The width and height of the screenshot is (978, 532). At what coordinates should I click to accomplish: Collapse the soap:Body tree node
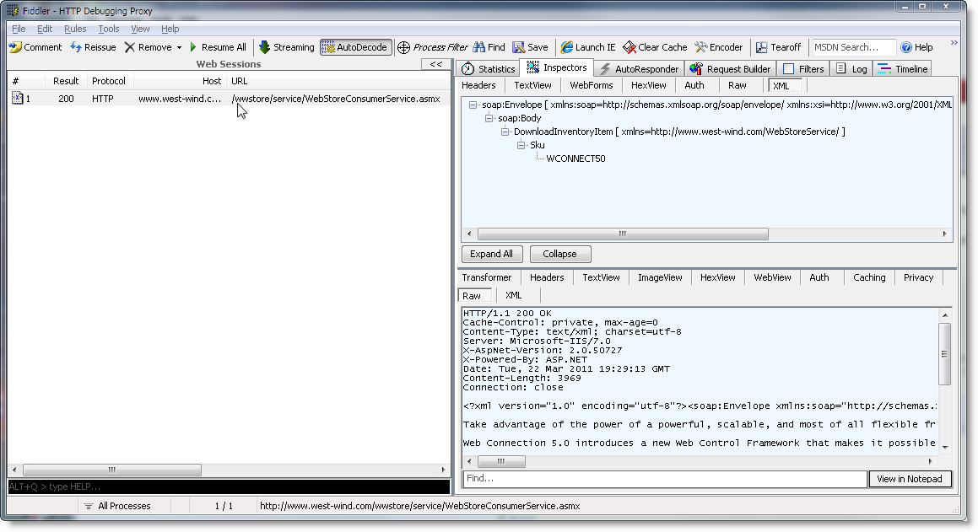[490, 119]
